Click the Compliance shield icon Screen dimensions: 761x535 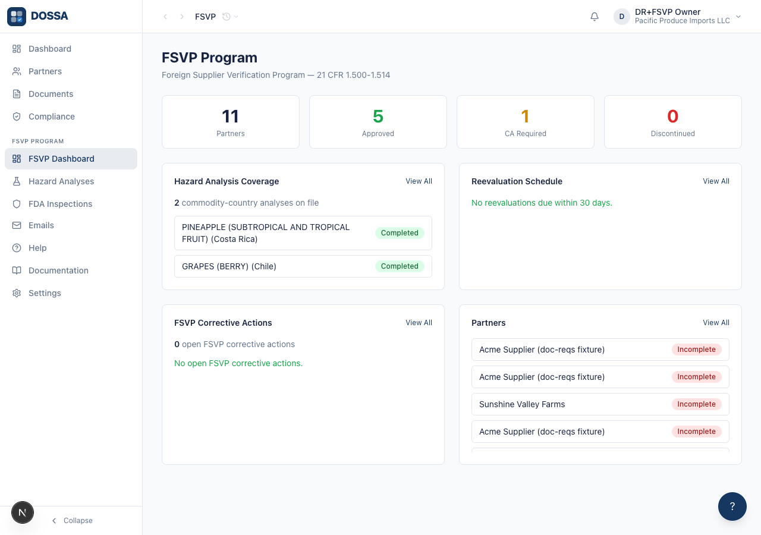coord(17,117)
